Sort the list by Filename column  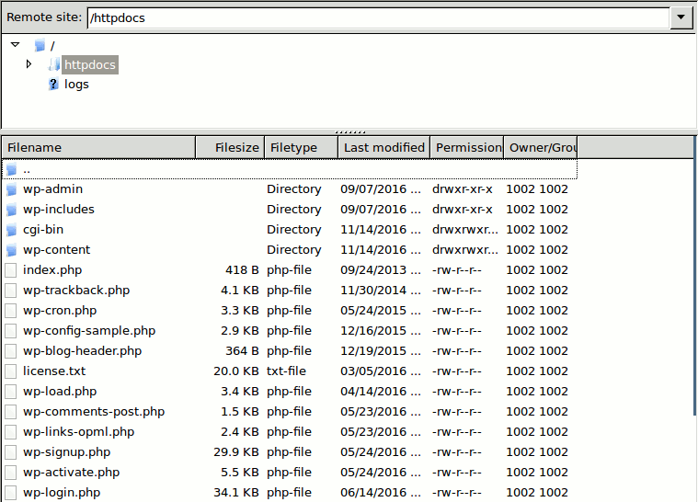coord(98,147)
